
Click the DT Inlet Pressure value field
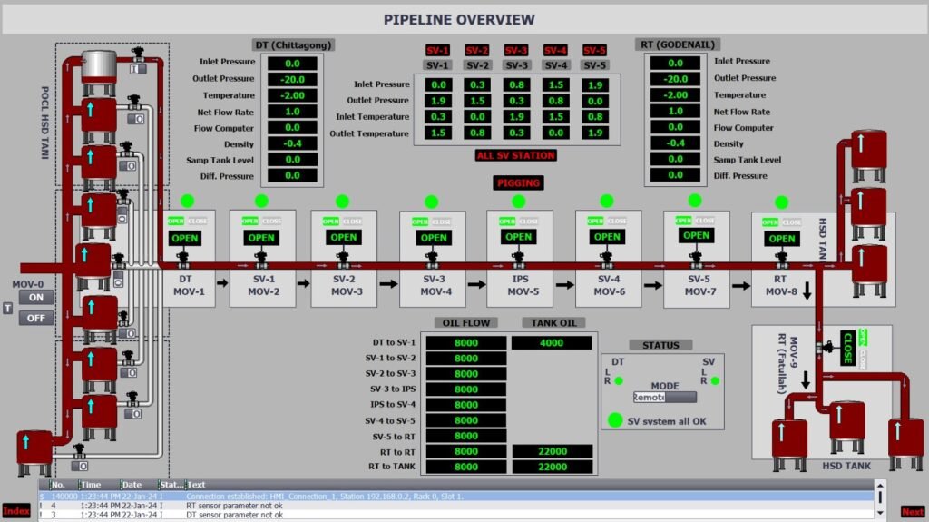[292, 64]
